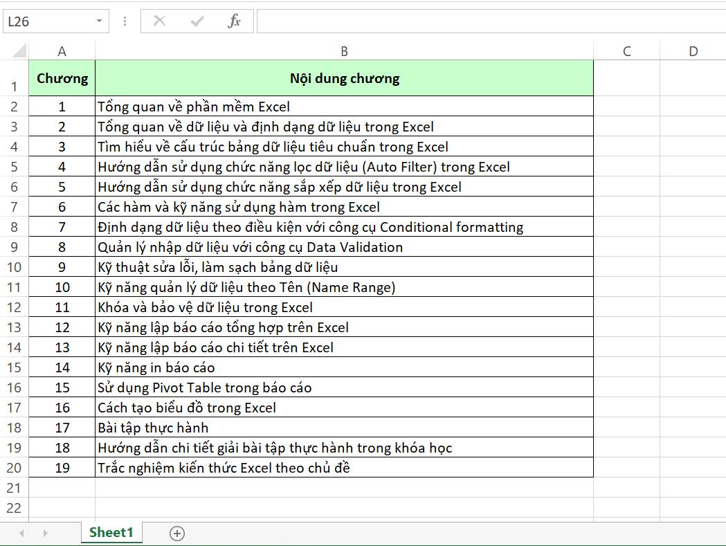Click the right sheet navigation arrow

[45, 533]
